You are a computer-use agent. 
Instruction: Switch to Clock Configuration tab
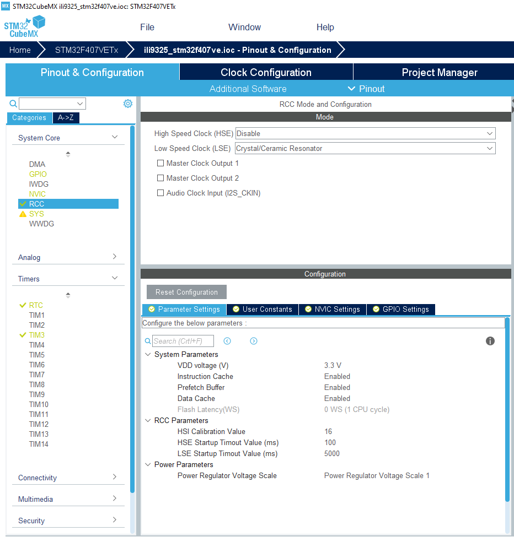click(x=266, y=72)
